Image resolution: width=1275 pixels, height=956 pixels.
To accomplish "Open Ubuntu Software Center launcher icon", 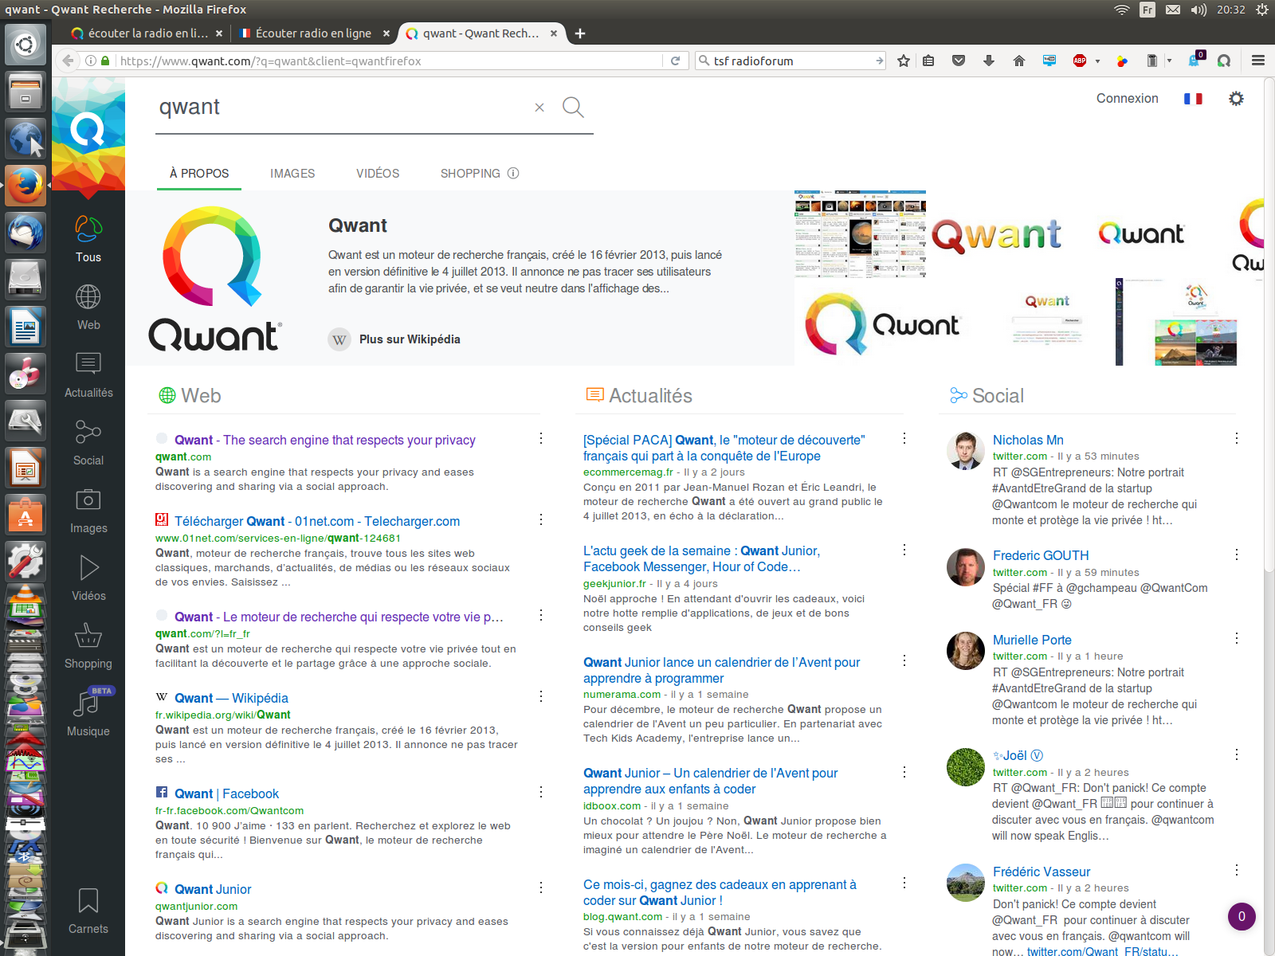I will point(25,514).
